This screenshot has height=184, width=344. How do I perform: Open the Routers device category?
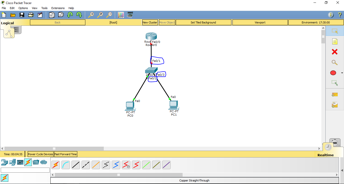[5, 163]
